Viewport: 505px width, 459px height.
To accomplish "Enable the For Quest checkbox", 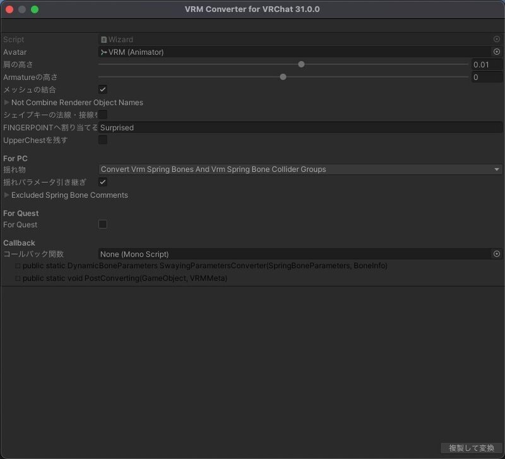I will pyautogui.click(x=103, y=224).
